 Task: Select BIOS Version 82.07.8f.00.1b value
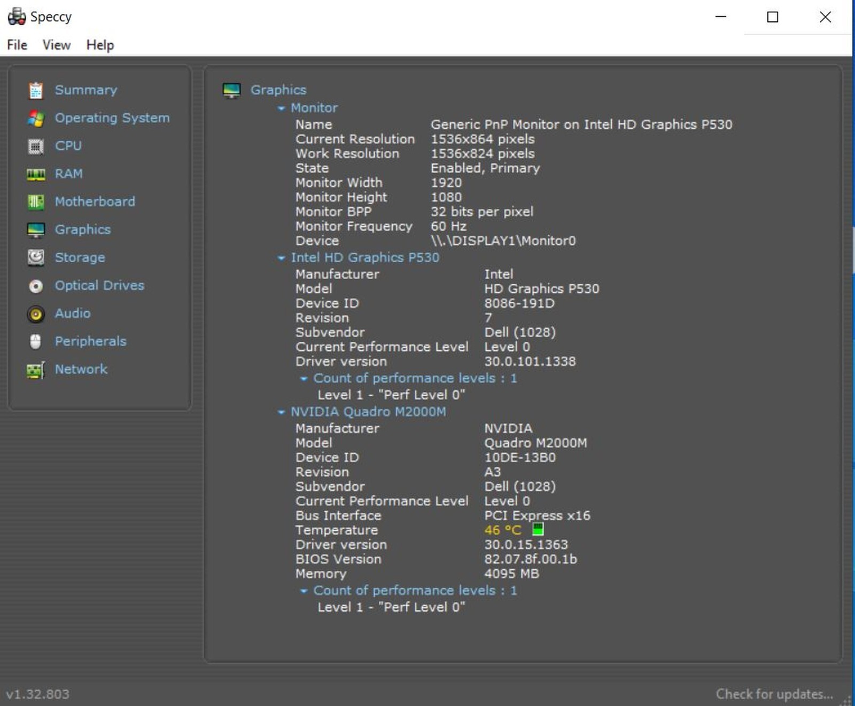click(531, 559)
